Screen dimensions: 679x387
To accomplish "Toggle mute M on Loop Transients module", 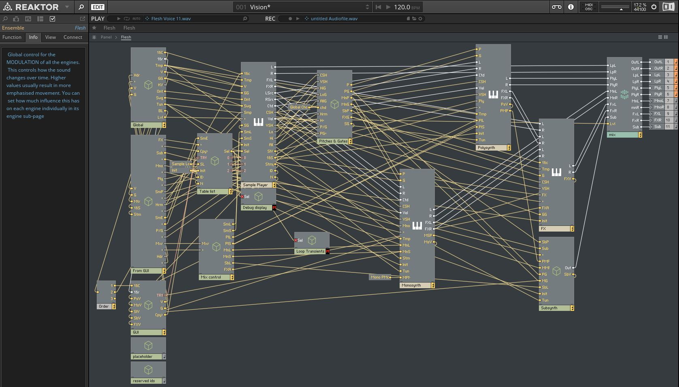I will tap(328, 251).
